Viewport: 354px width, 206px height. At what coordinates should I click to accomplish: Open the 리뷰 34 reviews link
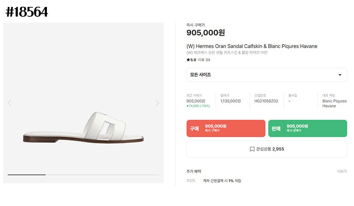point(204,60)
